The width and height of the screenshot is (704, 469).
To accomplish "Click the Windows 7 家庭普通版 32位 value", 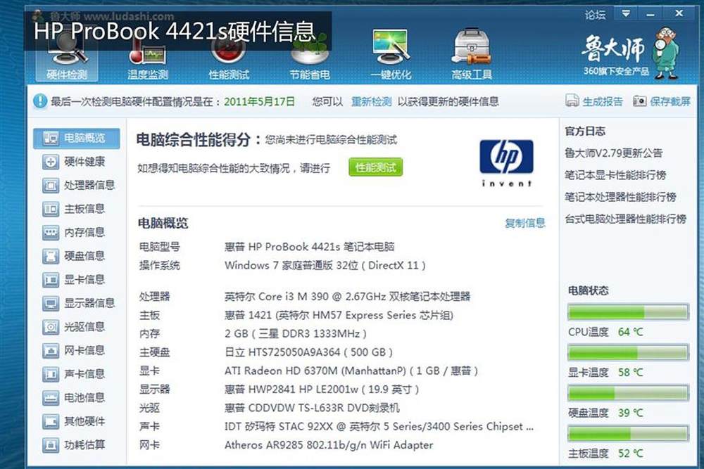I will (325, 265).
